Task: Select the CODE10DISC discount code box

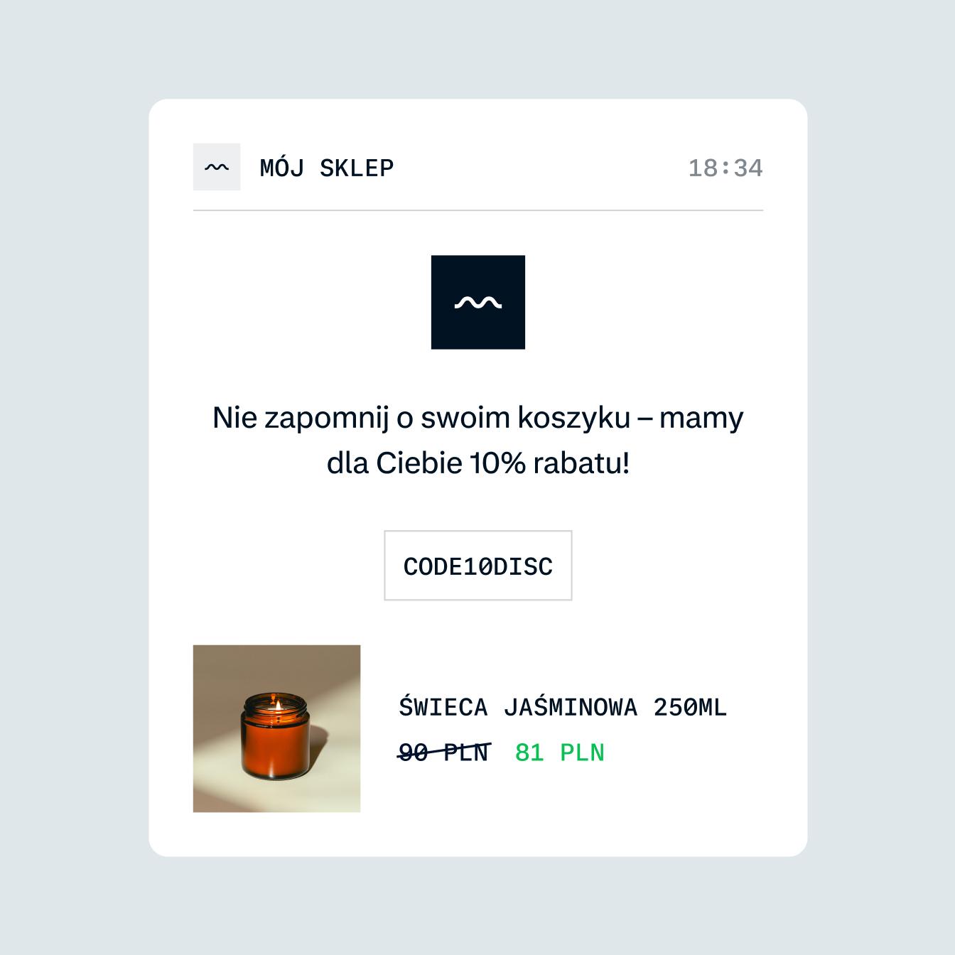Action: pyautogui.click(x=478, y=566)
